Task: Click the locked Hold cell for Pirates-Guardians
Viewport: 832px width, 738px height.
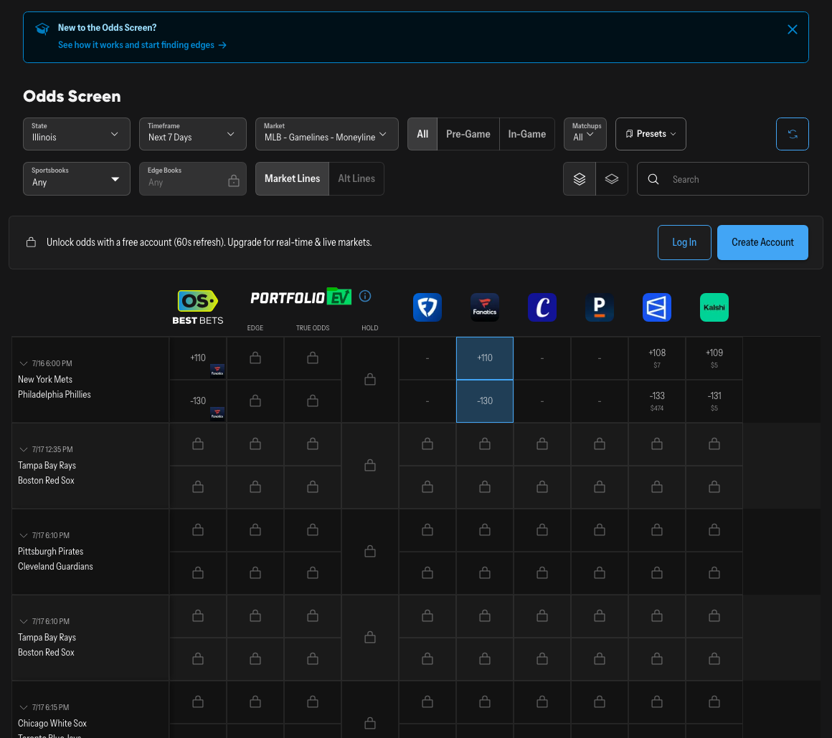Action: click(x=370, y=552)
